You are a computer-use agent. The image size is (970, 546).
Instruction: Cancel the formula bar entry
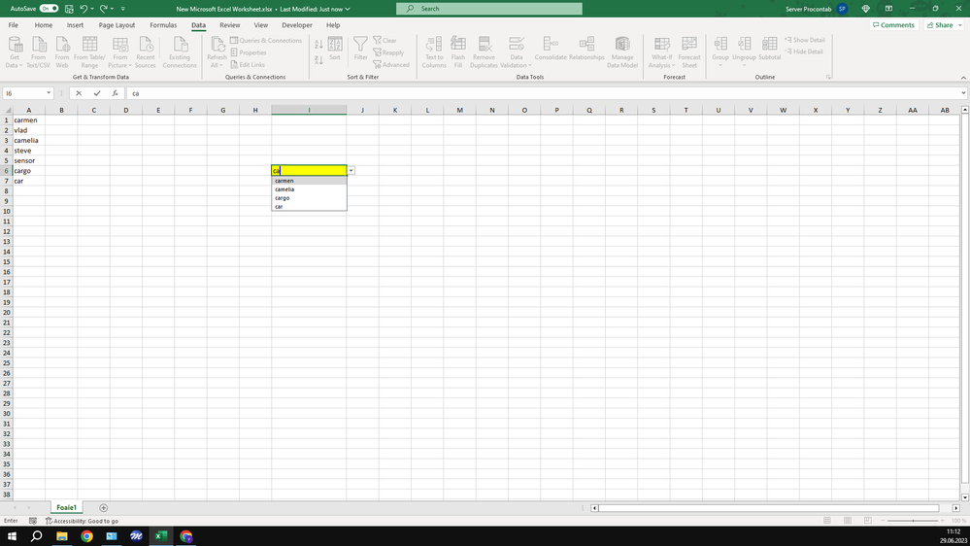pyautogui.click(x=79, y=93)
